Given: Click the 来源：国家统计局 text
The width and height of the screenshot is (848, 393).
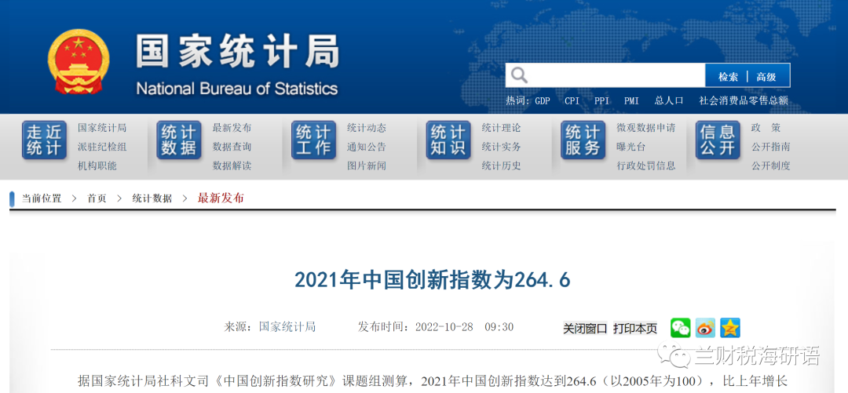Looking at the screenshot, I should [x=269, y=327].
